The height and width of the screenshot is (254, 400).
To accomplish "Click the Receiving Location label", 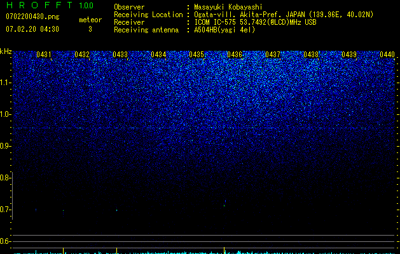I will click(x=148, y=15).
